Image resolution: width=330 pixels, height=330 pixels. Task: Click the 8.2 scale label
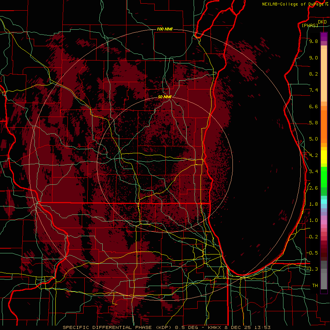(x=313, y=74)
